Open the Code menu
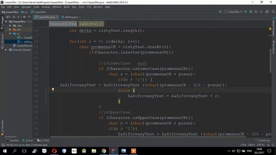This screenshot has height=155, width=276. click(36, 7)
